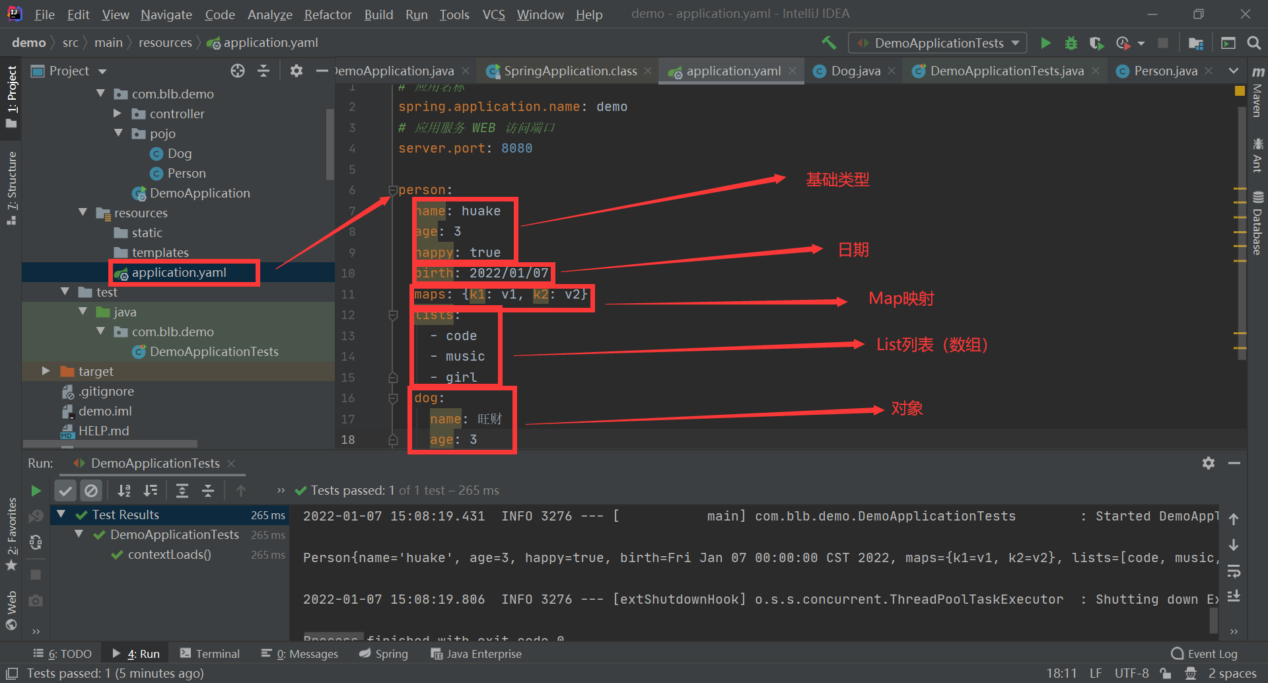The image size is (1268, 683).
Task: Sort test results alphabetically
Action: click(x=124, y=491)
